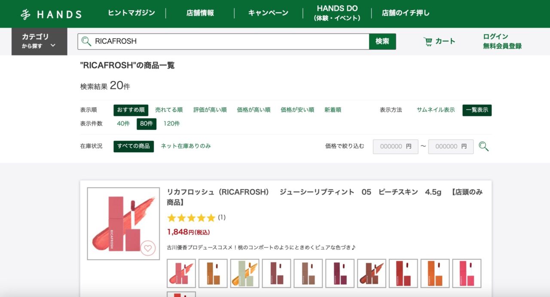
Task: Select the plum purple variant thumbnail
Action: 340,273
